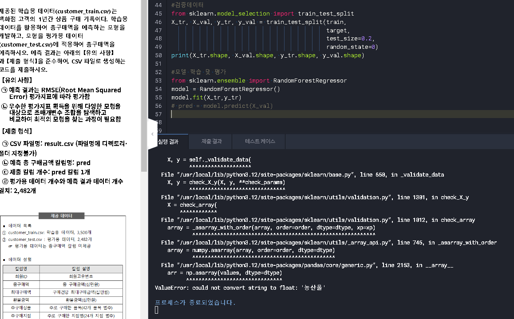This screenshot has height=319, width=514.
Task: Click the '주구매상품' table cell
Action: [x=21, y=308]
